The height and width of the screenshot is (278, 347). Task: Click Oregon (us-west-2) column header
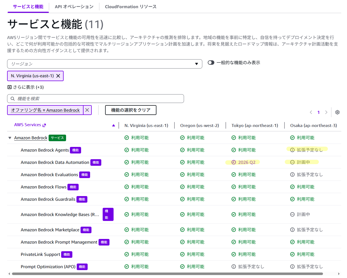coord(200,125)
